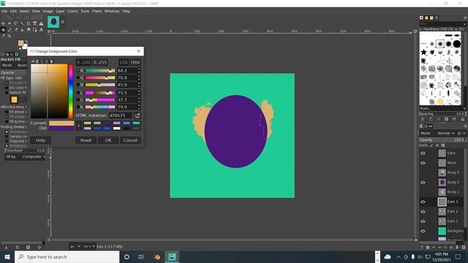Screen dimensions: 468x263
Task: Select the Pencil tool in toolbox
Action: 10,30
